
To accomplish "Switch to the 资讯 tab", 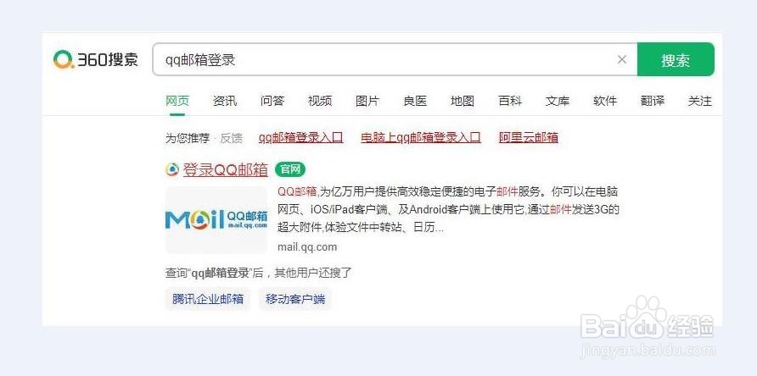I will 225,102.
